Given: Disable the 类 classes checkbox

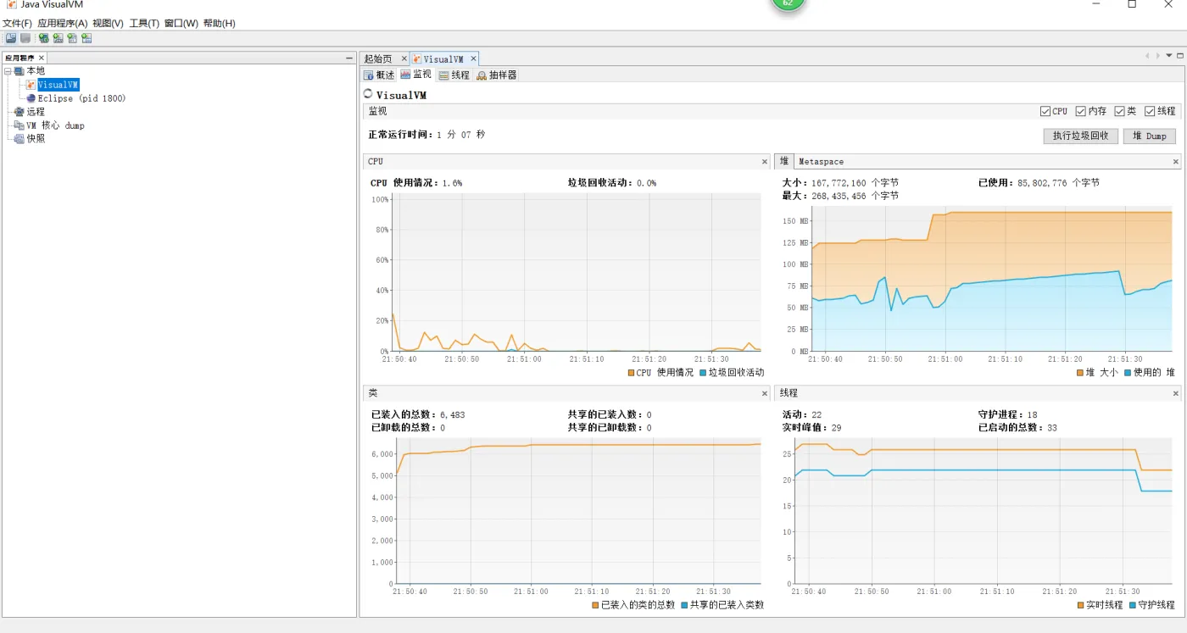Looking at the screenshot, I should (x=1120, y=111).
